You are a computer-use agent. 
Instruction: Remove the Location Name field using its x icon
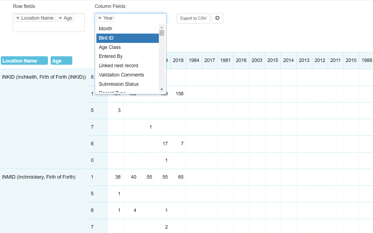[x=18, y=18]
